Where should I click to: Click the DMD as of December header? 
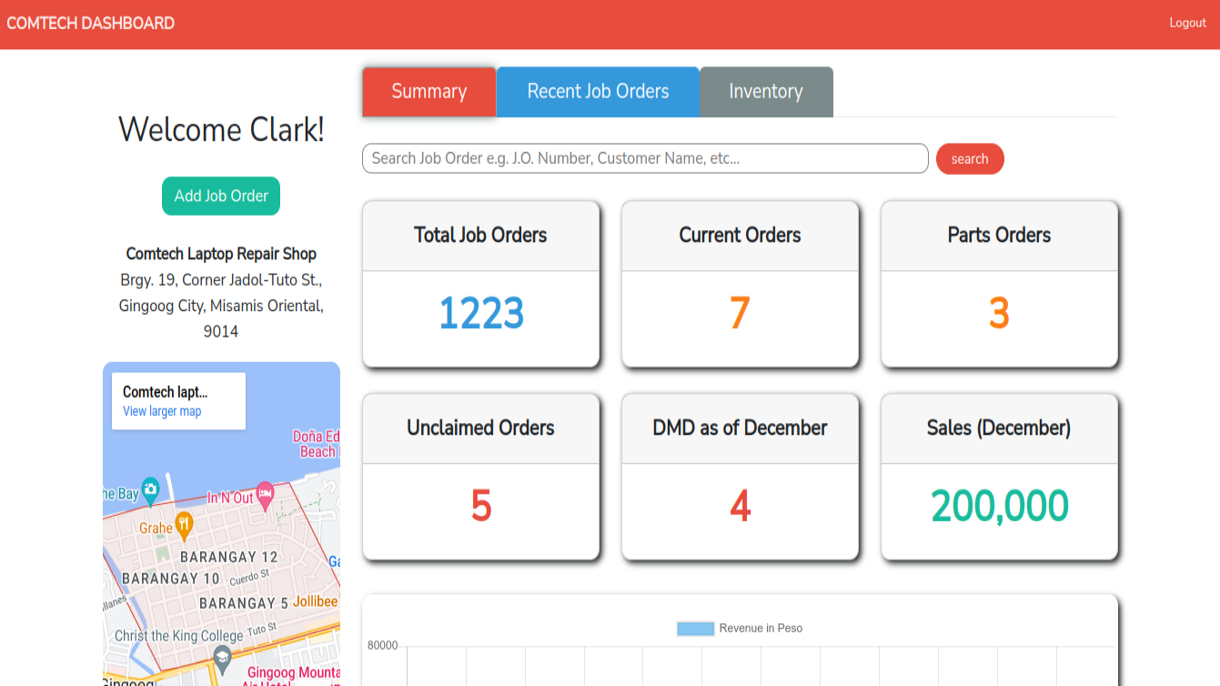(x=741, y=429)
